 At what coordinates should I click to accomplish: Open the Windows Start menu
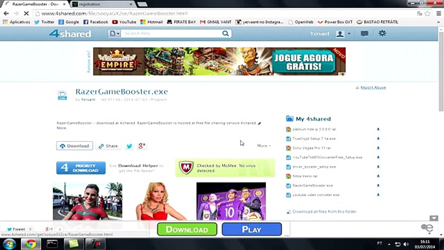click(x=9, y=244)
